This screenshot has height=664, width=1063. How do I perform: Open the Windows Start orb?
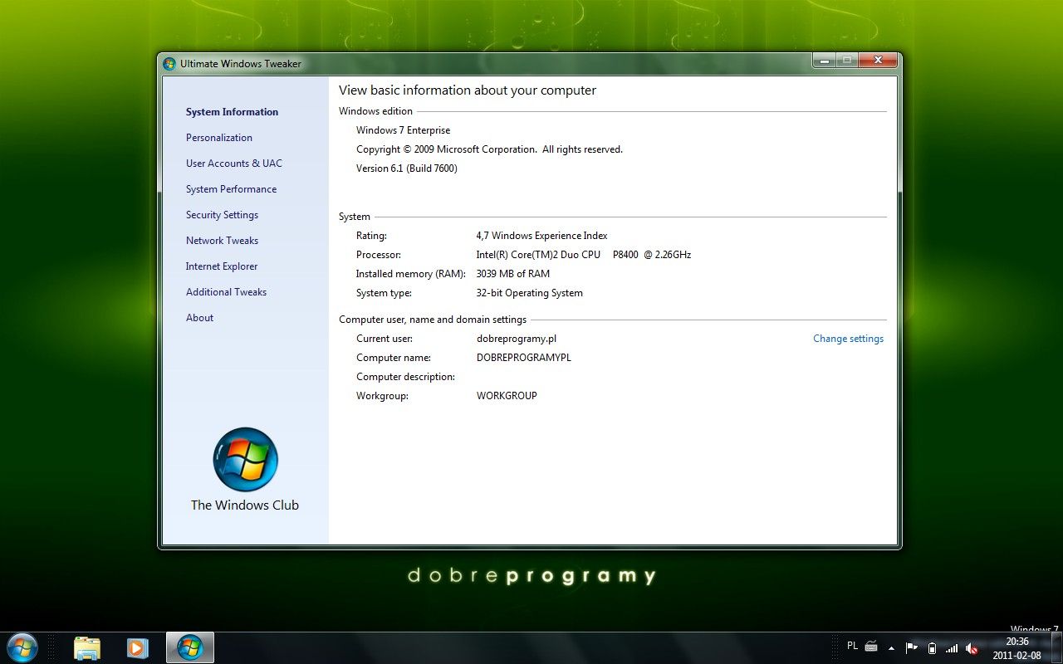pos(22,647)
